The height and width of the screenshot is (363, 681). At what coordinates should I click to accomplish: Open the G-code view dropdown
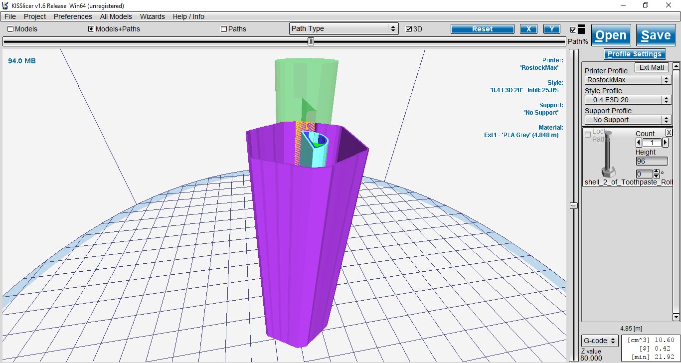[600, 341]
